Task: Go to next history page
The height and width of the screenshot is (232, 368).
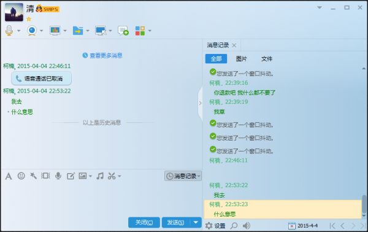Action: (x=353, y=226)
